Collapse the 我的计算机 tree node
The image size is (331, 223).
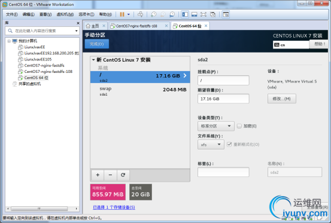[9, 41]
